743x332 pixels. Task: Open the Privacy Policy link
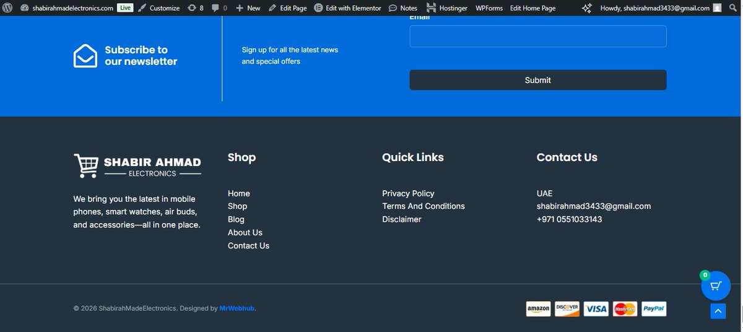tap(408, 193)
